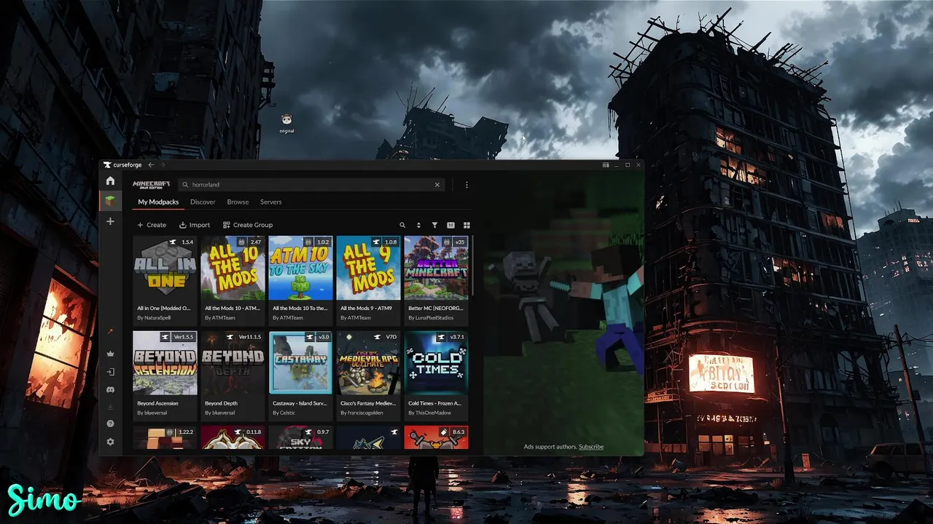Click the Minecraft Java Edition logo

(151, 185)
